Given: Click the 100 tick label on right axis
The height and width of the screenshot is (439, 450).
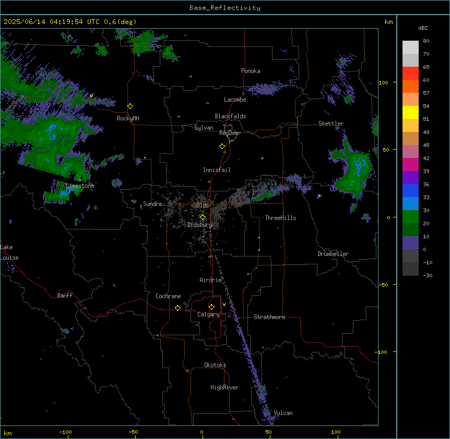Looking at the screenshot, I should click(383, 82).
